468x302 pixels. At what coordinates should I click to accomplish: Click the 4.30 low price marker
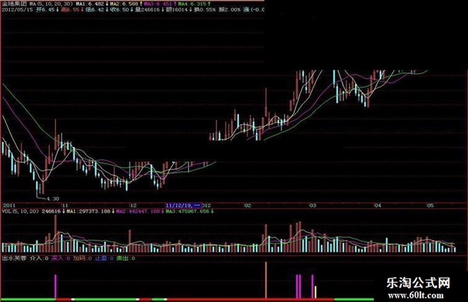(x=53, y=198)
